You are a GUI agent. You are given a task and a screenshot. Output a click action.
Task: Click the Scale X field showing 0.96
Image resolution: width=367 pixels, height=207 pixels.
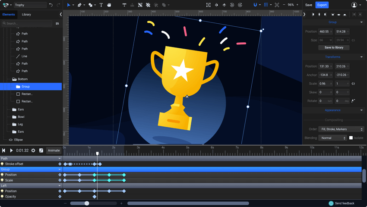[326, 84]
